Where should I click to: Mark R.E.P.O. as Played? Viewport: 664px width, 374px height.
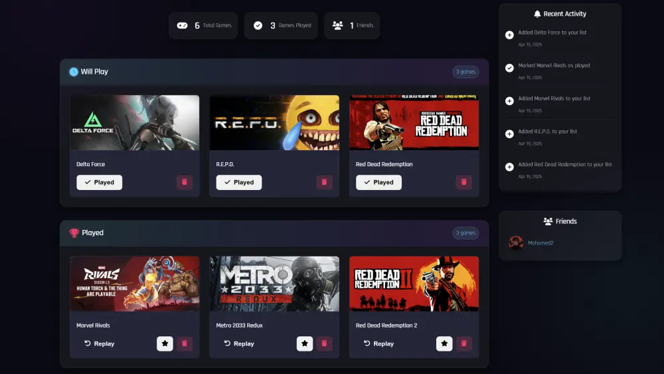239,182
